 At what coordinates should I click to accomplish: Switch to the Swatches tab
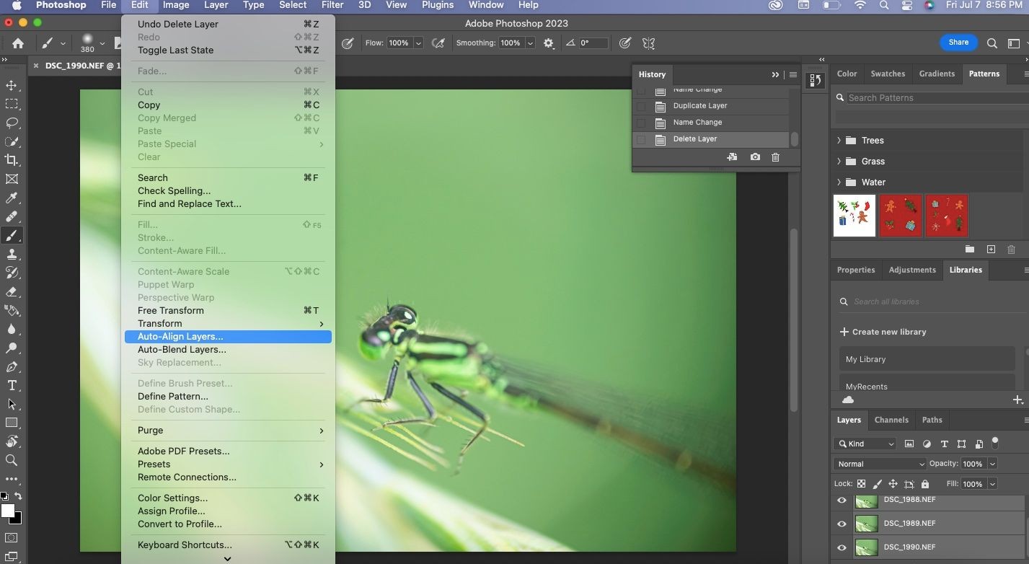888,74
